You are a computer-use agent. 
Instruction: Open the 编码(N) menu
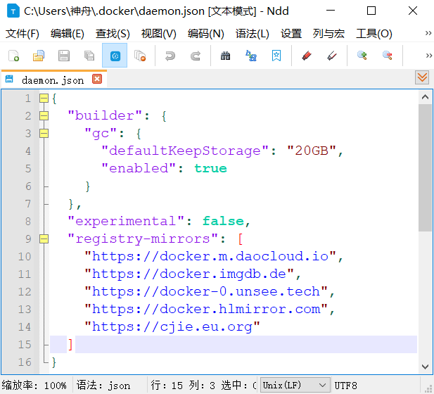[x=205, y=34]
